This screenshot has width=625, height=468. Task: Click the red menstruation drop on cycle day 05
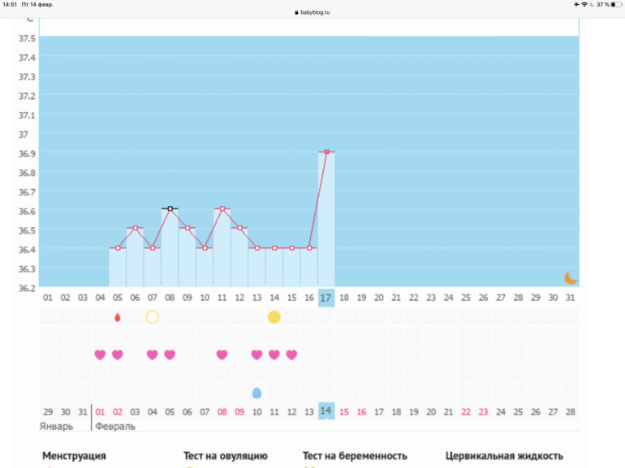118,317
